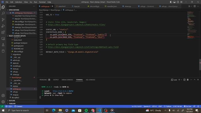
Task: Click the editor vertical scrollbar thumb
Action: [x=200, y=64]
